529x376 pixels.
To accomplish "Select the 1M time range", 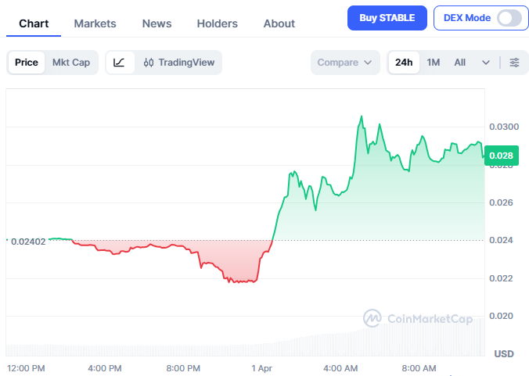I will tap(434, 63).
